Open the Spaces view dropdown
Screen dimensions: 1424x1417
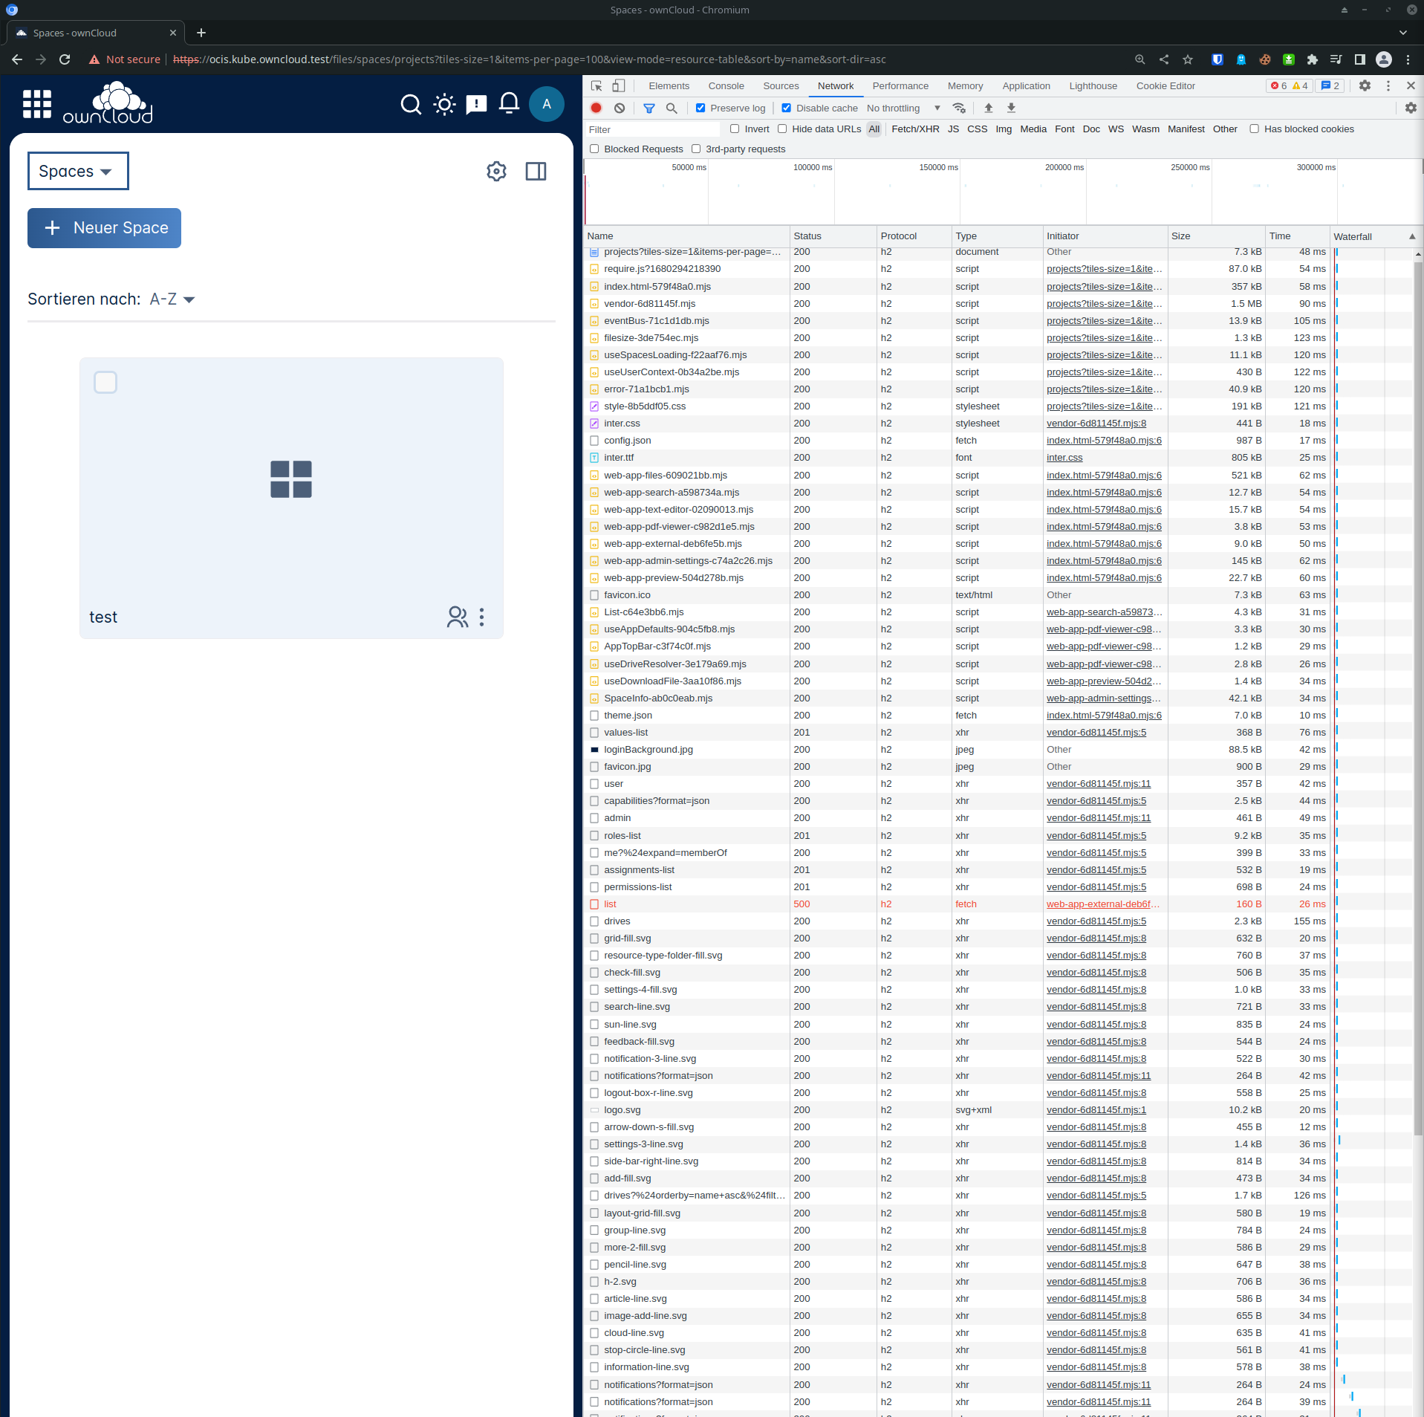(77, 171)
